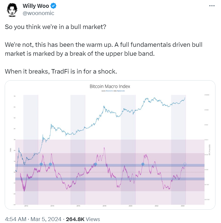
Task: Click the lower blue band on chart
Action: (x=111, y=179)
